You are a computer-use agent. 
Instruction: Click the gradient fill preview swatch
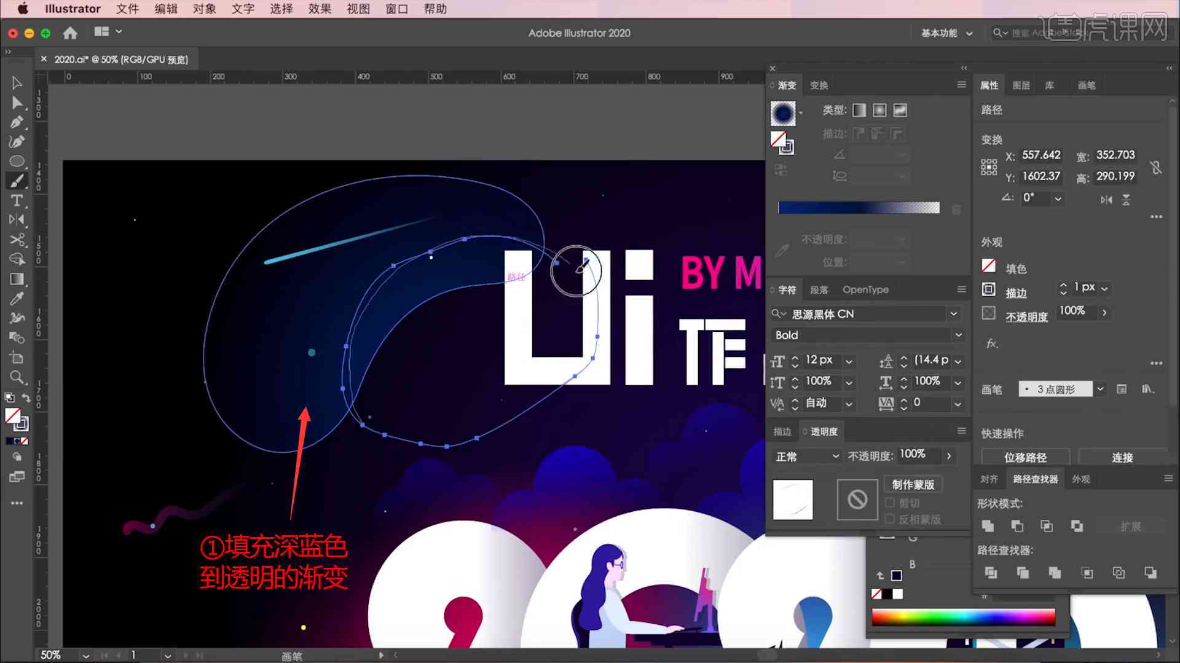pyautogui.click(x=783, y=113)
